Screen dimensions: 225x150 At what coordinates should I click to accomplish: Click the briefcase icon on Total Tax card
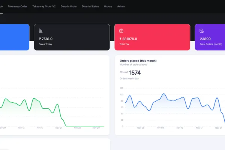[121, 31]
